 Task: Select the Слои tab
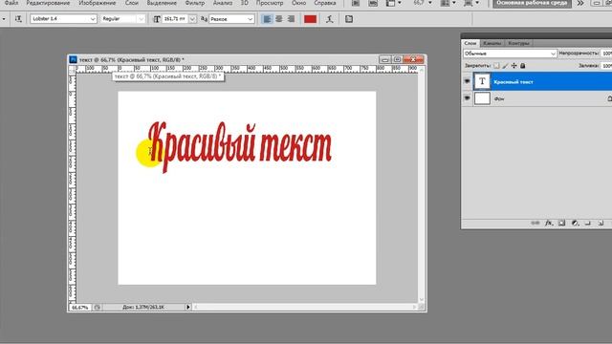pyautogui.click(x=470, y=43)
